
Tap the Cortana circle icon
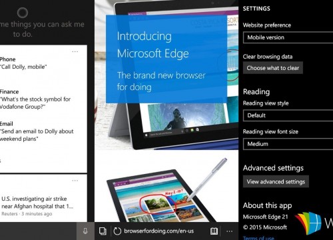23,13
